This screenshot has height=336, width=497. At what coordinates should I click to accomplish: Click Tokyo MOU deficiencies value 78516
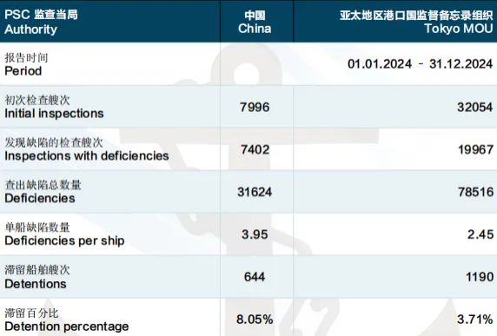coord(475,192)
